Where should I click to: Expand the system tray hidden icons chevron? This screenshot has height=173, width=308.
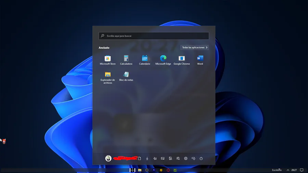[288, 170]
